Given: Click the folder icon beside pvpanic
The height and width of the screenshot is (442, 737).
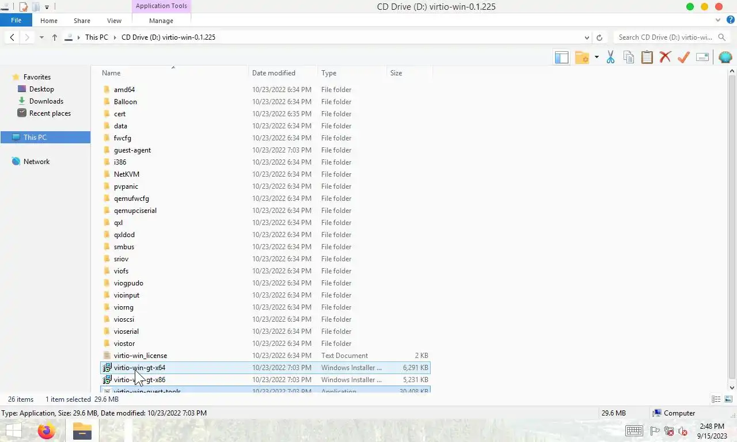Looking at the screenshot, I should (x=107, y=186).
